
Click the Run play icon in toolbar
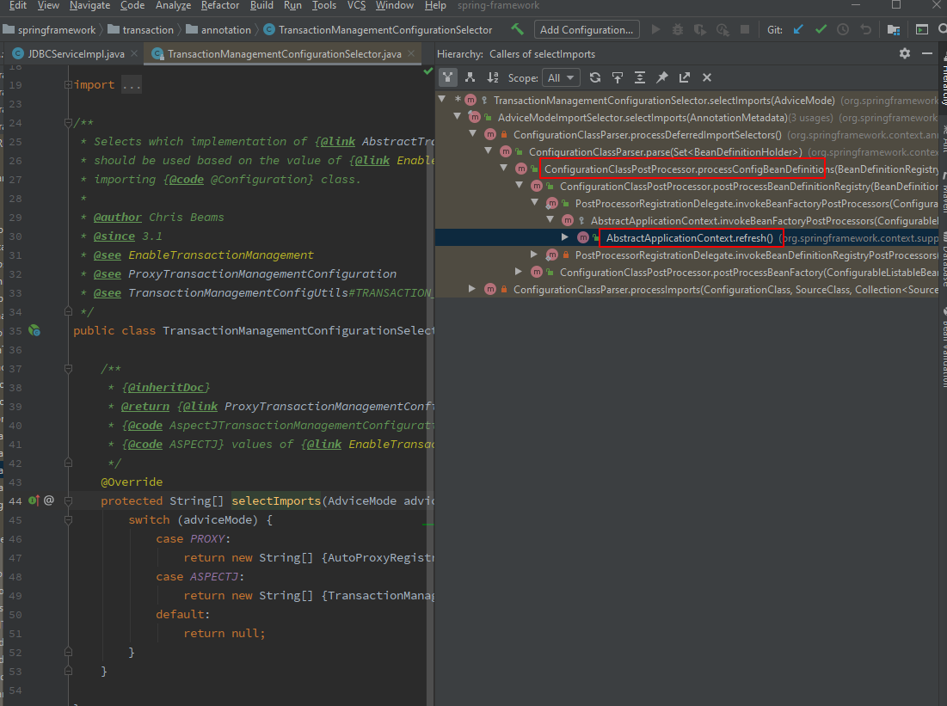[655, 29]
